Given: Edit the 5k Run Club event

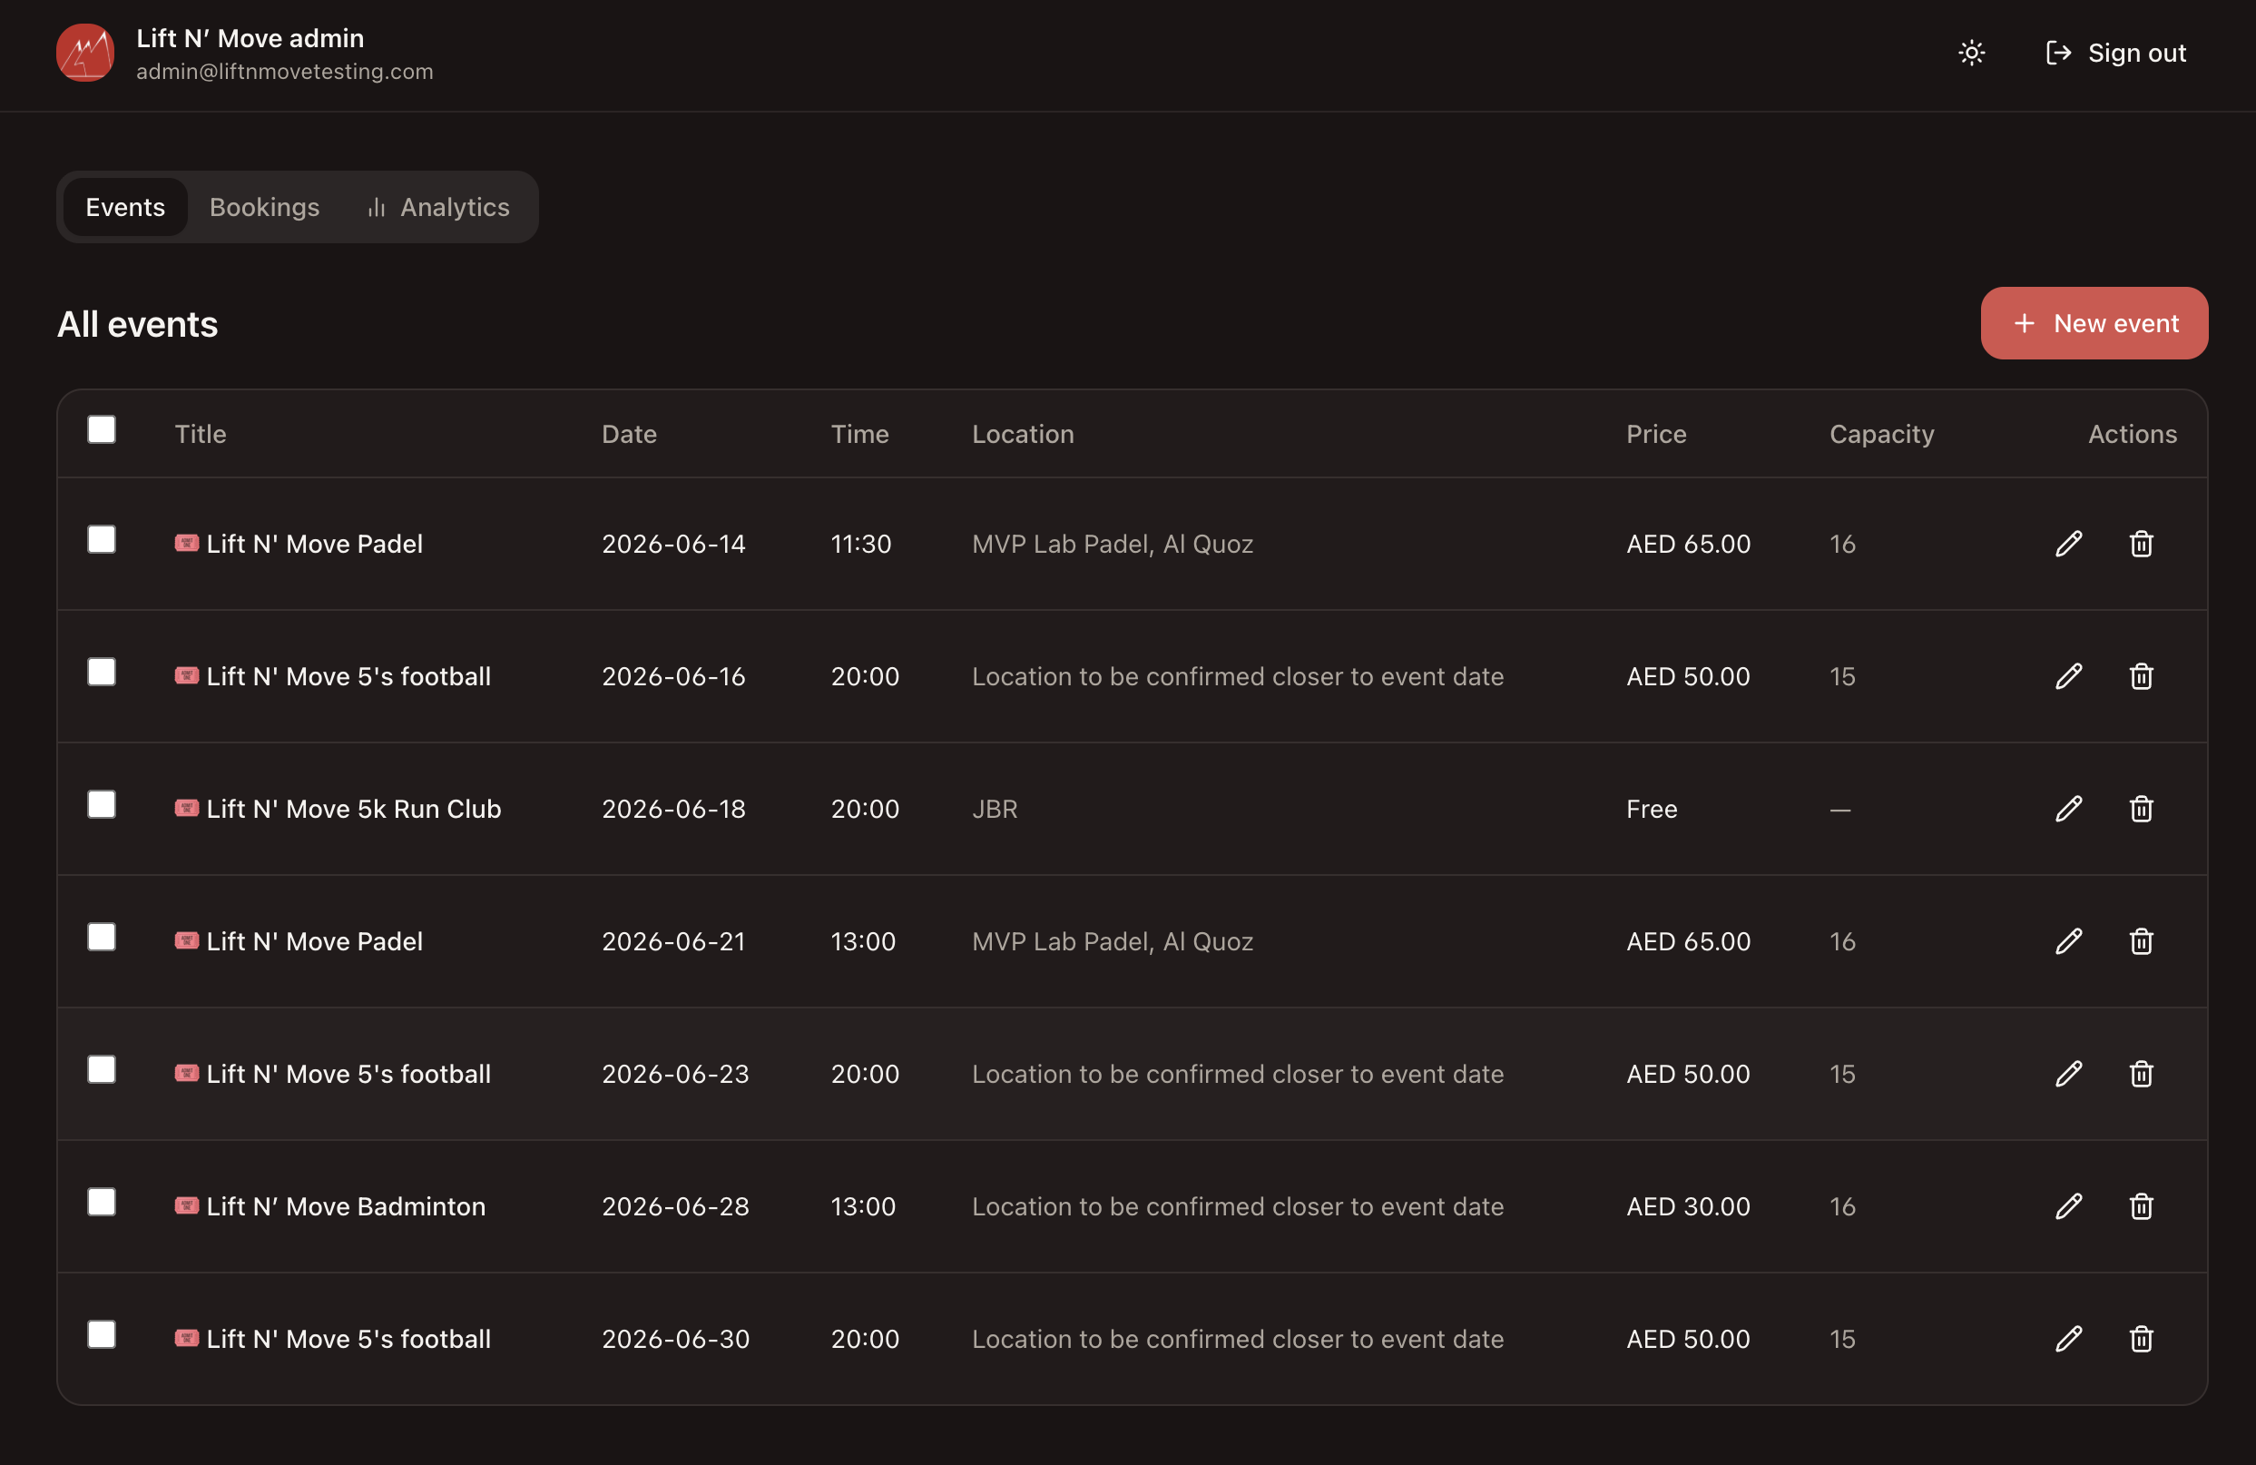Looking at the screenshot, I should coord(2068,809).
